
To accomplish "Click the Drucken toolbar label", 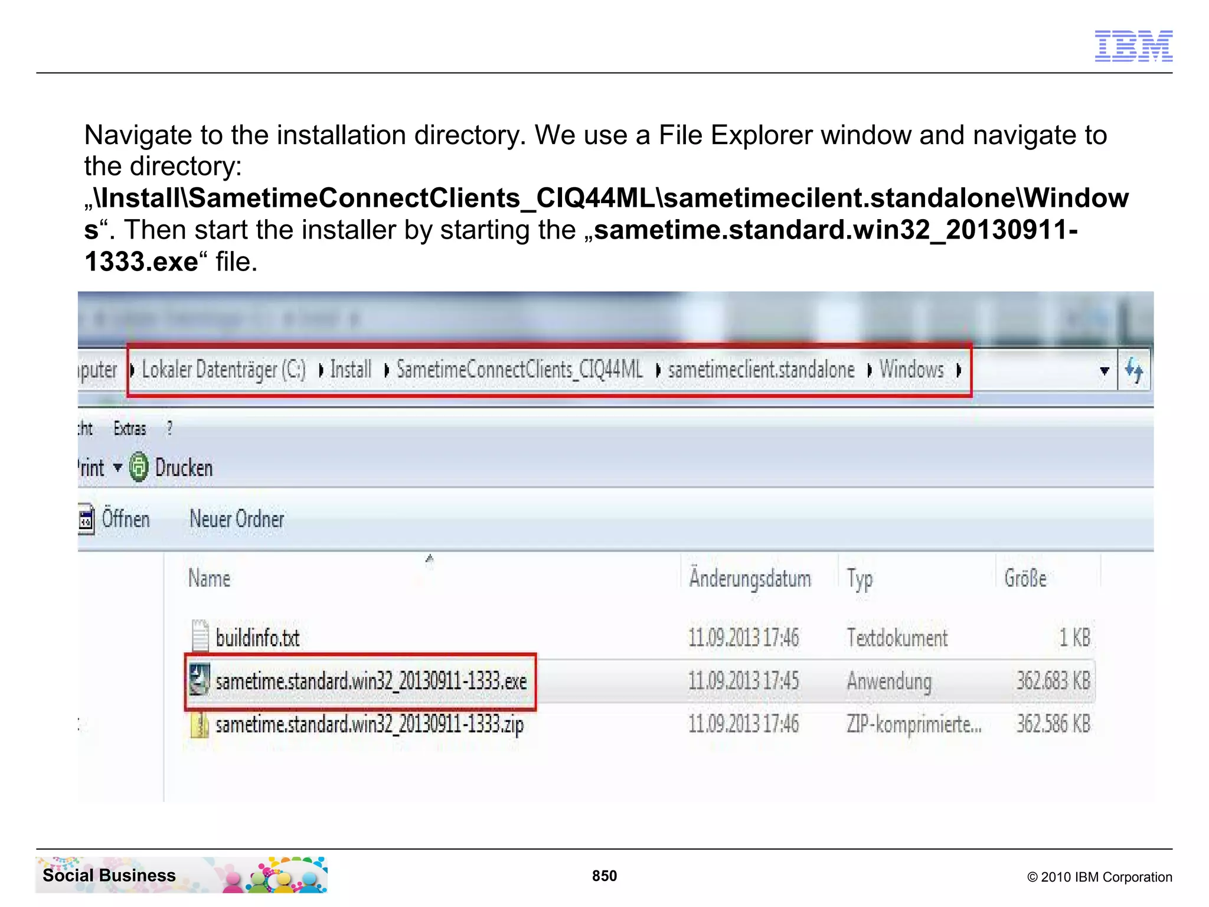I will click(x=184, y=468).
